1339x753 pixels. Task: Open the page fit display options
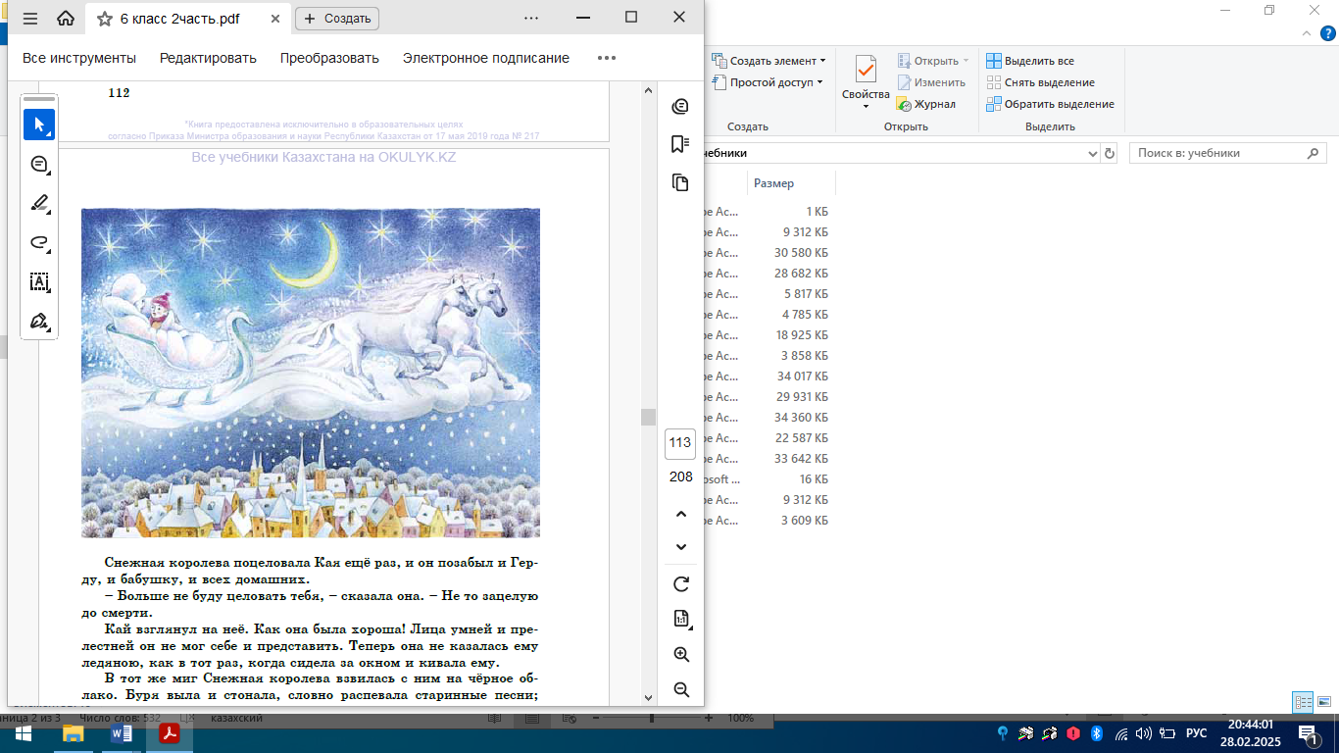[681, 619]
